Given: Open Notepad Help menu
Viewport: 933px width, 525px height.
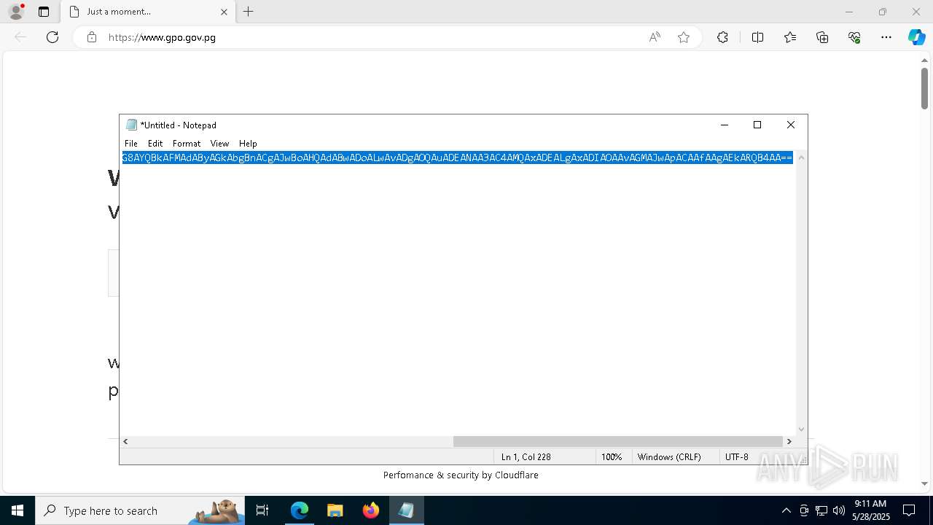Looking at the screenshot, I should 248,144.
